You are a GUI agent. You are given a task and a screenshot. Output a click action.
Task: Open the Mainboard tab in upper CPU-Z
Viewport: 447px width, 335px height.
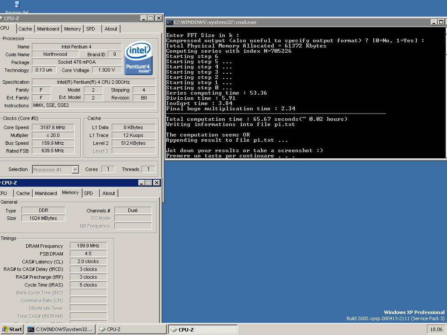[48, 29]
